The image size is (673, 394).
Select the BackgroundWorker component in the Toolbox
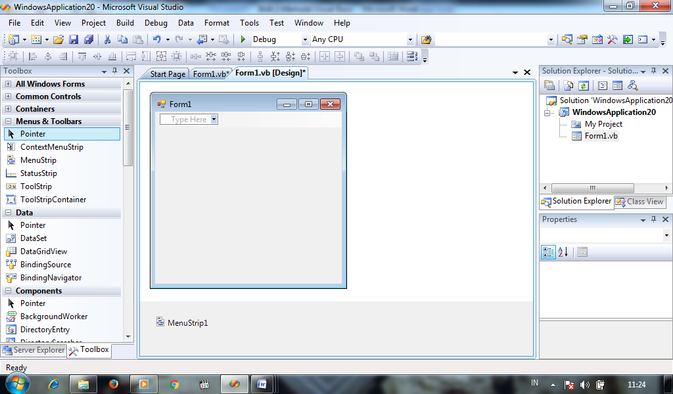pos(54,316)
